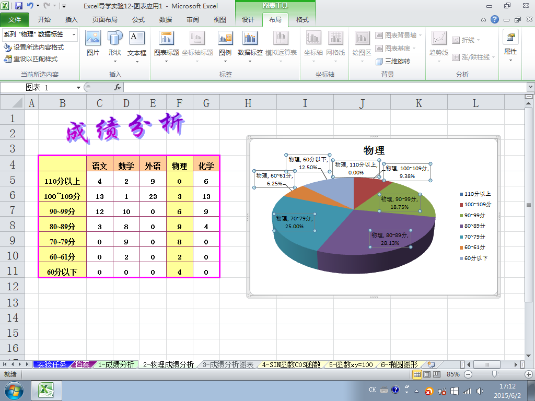
Task: Click the 85% zoom level
Action: pos(453,374)
